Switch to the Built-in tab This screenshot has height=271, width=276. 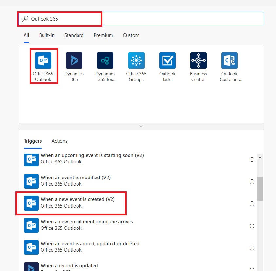[x=47, y=35]
